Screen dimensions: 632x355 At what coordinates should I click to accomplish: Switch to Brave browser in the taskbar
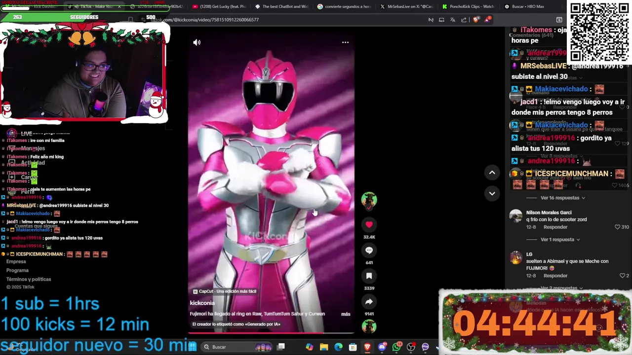[x=367, y=347]
